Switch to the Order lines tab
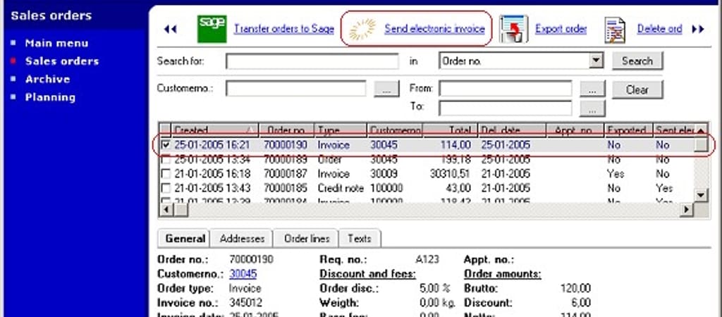Image resolution: width=722 pixels, height=317 pixels. (306, 239)
